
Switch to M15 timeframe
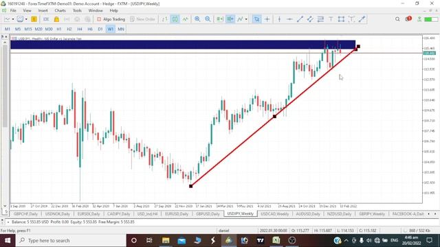28,29
